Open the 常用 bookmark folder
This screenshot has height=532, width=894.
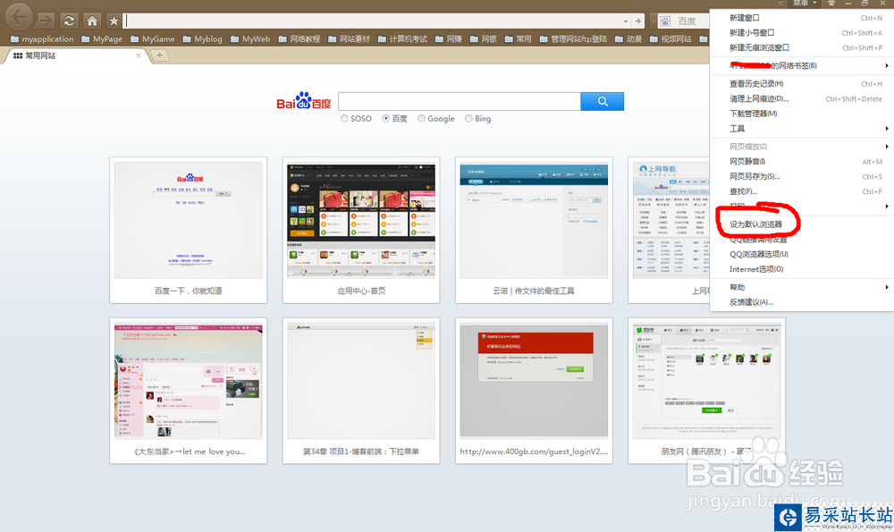click(518, 38)
